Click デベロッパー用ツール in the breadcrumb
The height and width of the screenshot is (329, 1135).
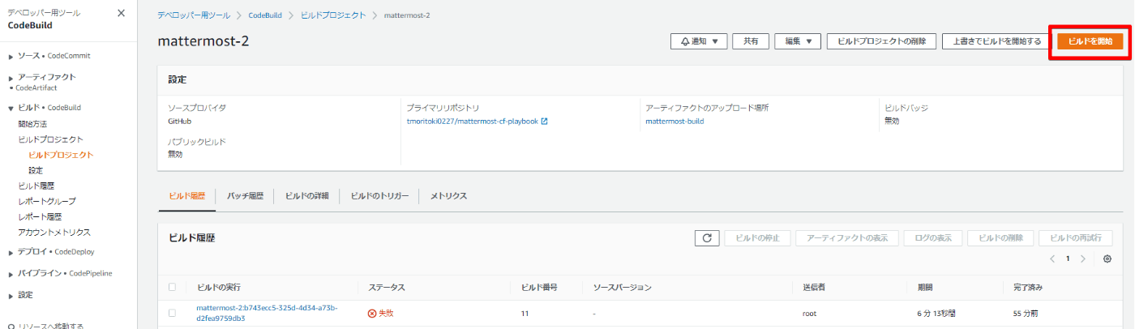(194, 15)
